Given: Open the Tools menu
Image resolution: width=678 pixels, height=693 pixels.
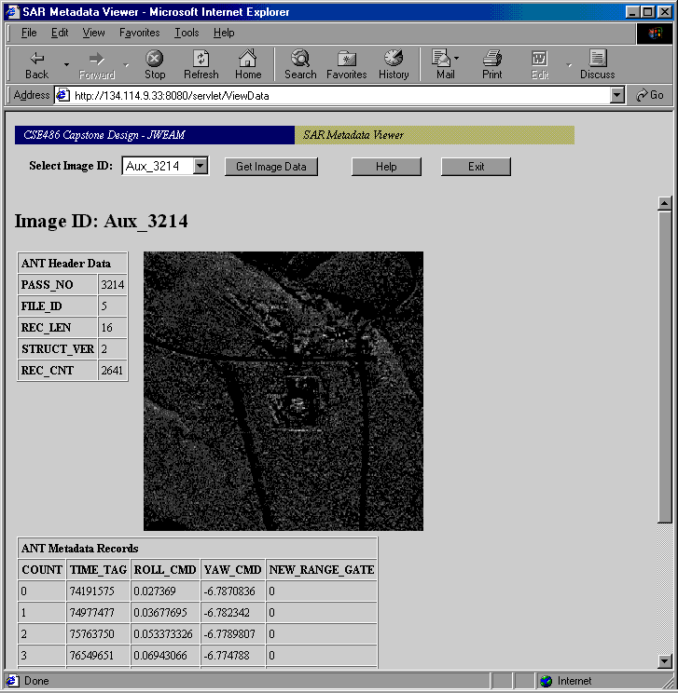Looking at the screenshot, I should pyautogui.click(x=187, y=33).
